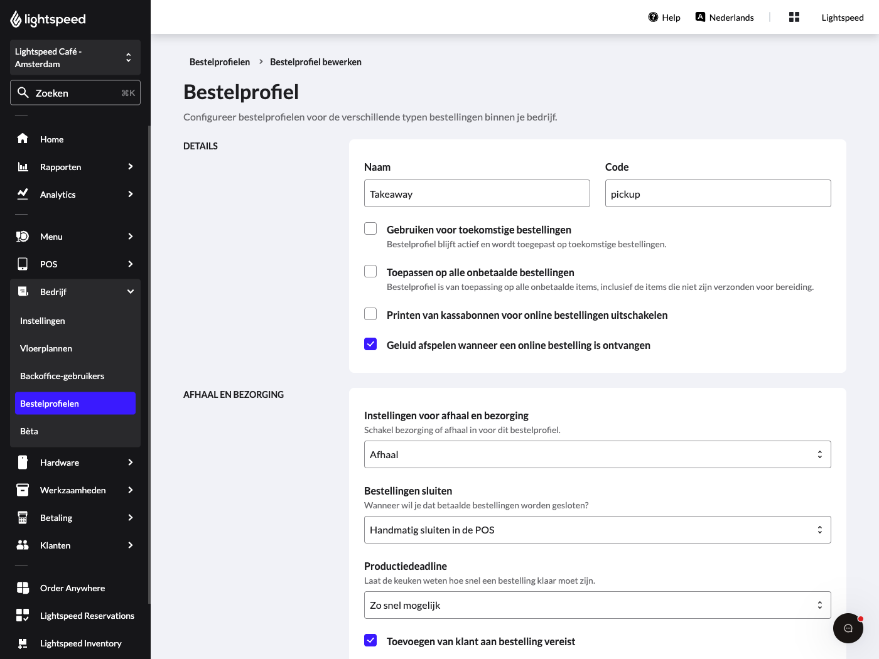Switch location Lightspeed Café - Amsterdam selector

coord(75,58)
